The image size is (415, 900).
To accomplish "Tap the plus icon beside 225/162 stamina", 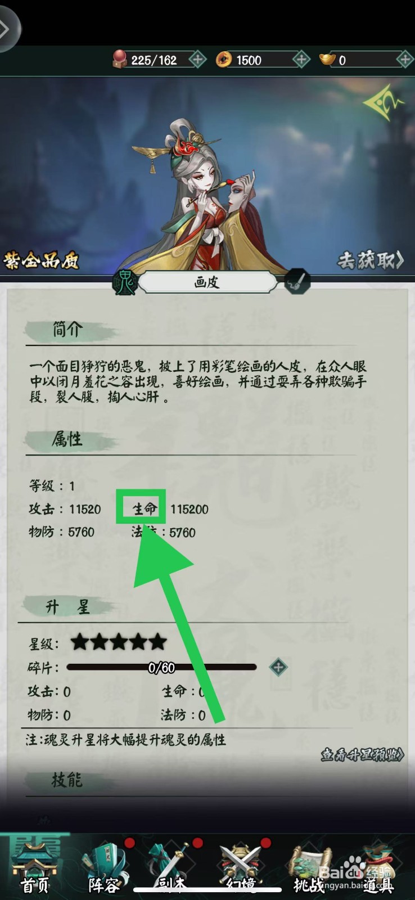I will click(x=197, y=59).
